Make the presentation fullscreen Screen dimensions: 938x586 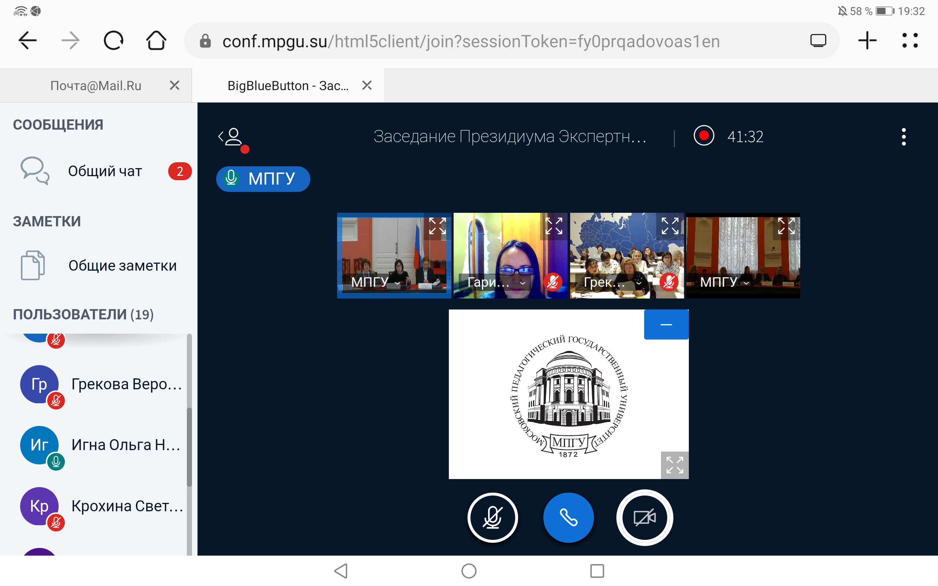click(x=675, y=465)
